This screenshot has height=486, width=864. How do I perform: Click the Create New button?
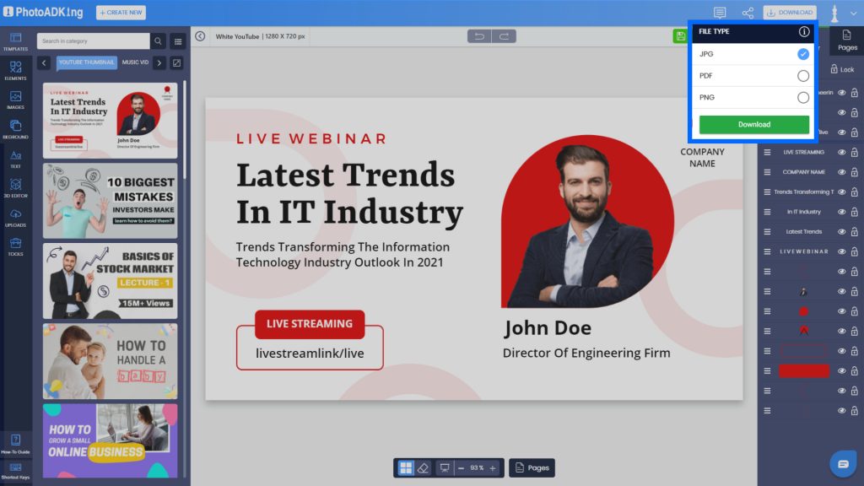coord(121,12)
